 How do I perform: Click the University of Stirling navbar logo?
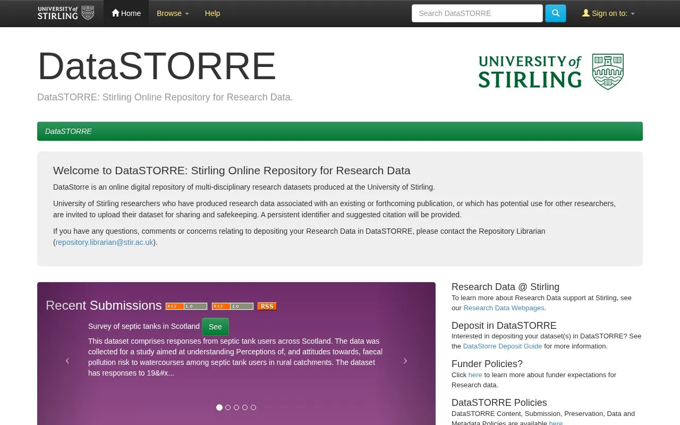[x=66, y=13]
